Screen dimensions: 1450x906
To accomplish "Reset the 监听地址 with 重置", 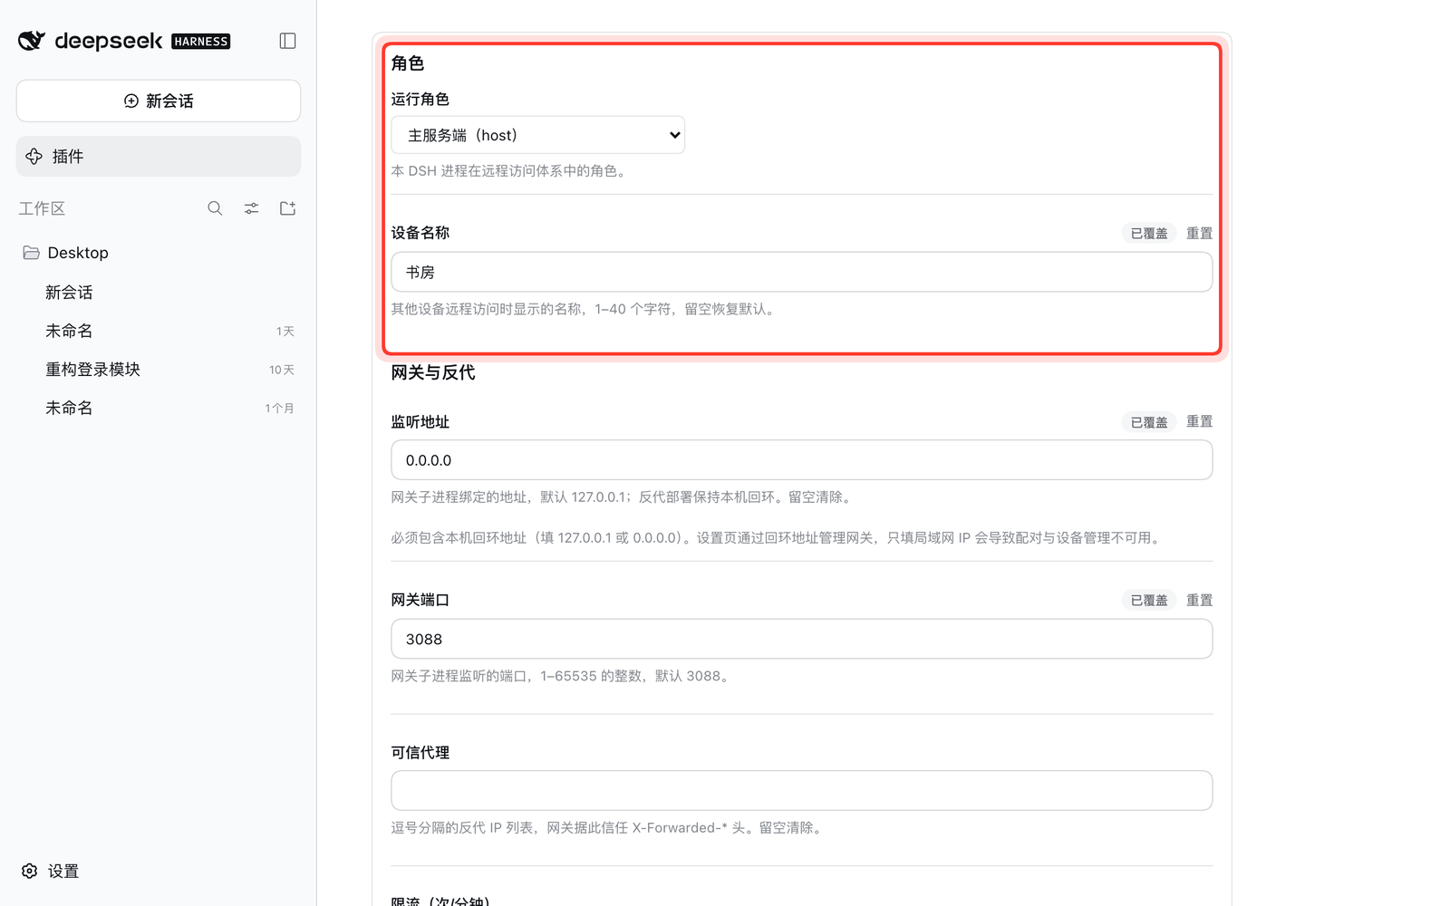I will coord(1199,421).
